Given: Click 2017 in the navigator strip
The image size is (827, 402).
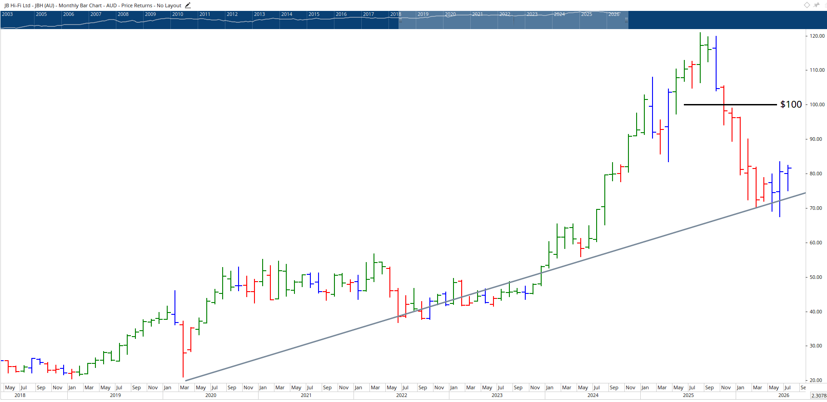Looking at the screenshot, I should 369,14.
